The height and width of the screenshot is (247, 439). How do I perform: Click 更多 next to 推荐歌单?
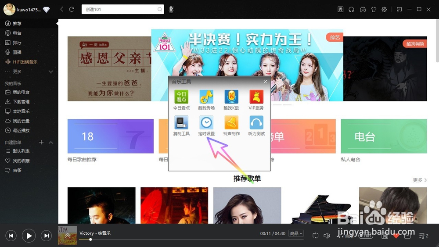[x=420, y=180]
